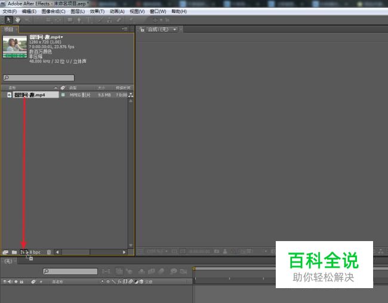Click the New Composition icon

pyautogui.click(x=24, y=252)
